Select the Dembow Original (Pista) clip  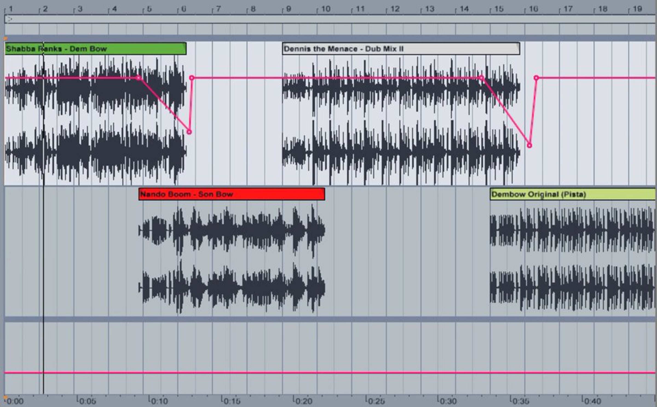[573, 194]
